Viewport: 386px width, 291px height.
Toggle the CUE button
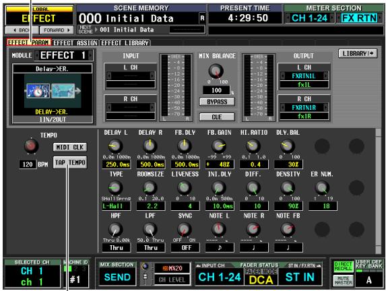pyautogui.click(x=217, y=117)
